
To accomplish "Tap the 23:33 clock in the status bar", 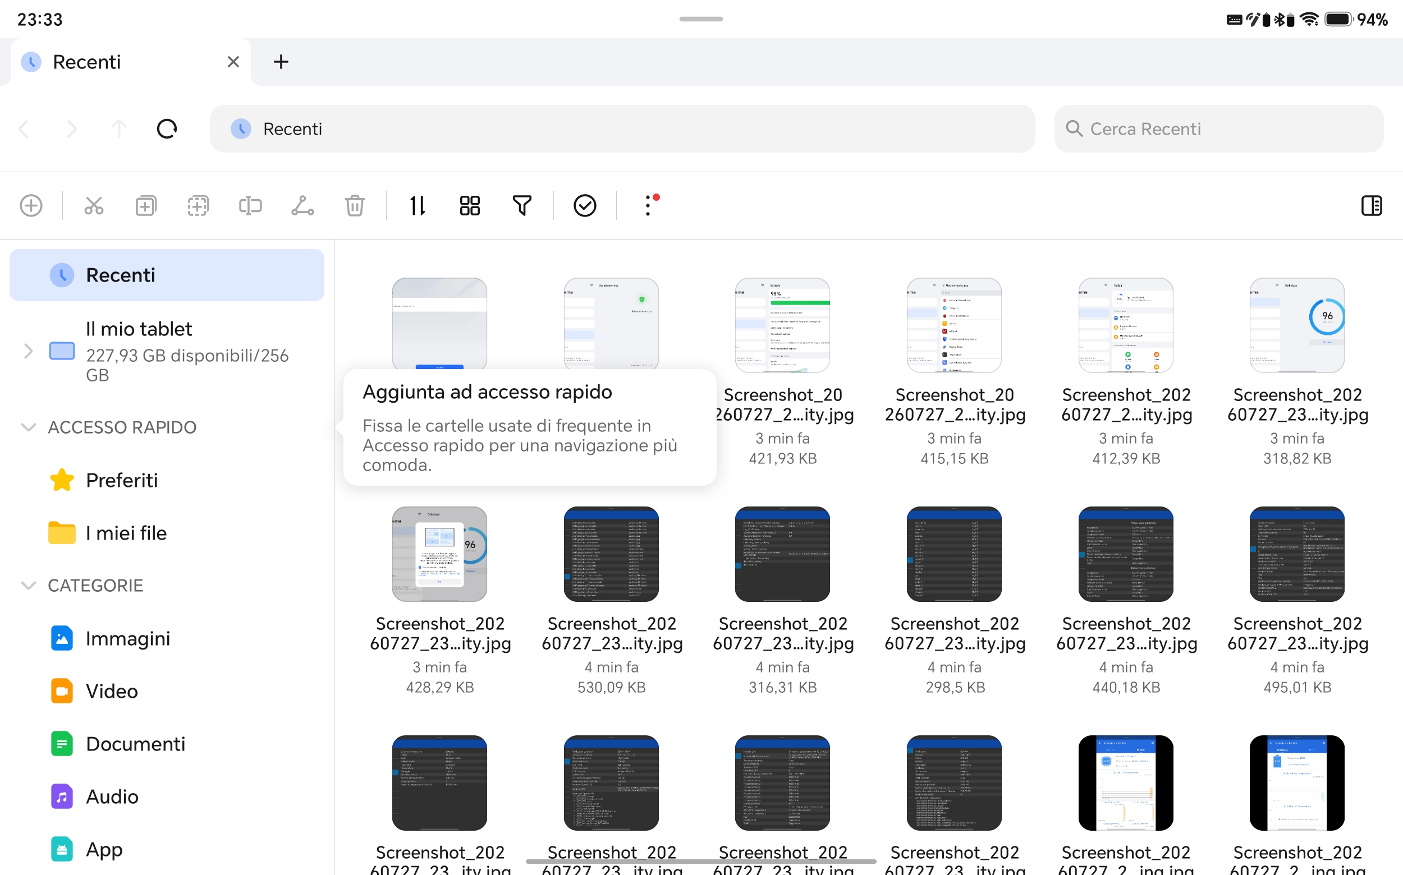I will (x=40, y=20).
